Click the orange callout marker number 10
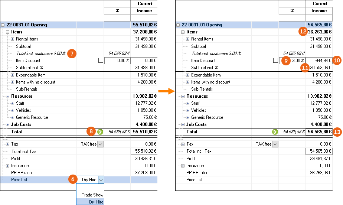Image resolution: width=343 pixels, height=205 pixels. [337, 61]
